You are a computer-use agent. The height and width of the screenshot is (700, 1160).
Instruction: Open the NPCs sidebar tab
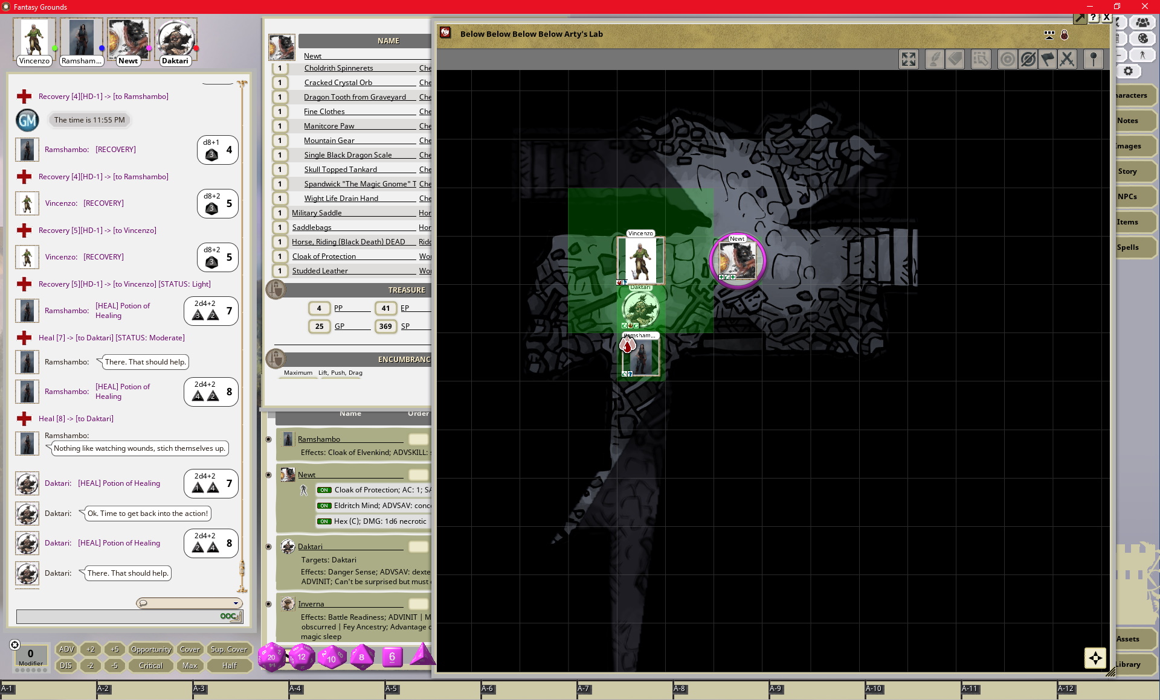(1135, 197)
